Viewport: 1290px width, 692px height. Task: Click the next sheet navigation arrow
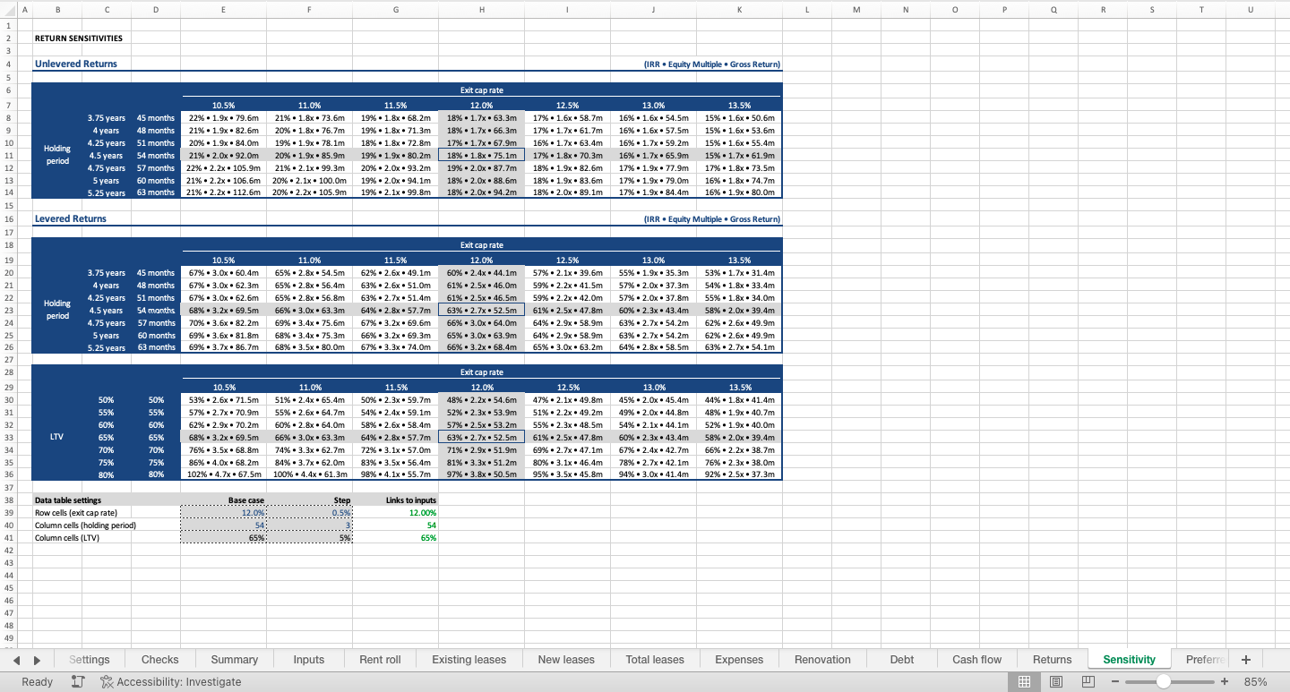click(x=36, y=660)
